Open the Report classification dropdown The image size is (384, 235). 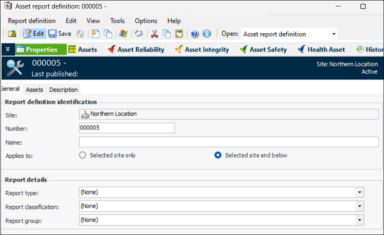point(359,206)
